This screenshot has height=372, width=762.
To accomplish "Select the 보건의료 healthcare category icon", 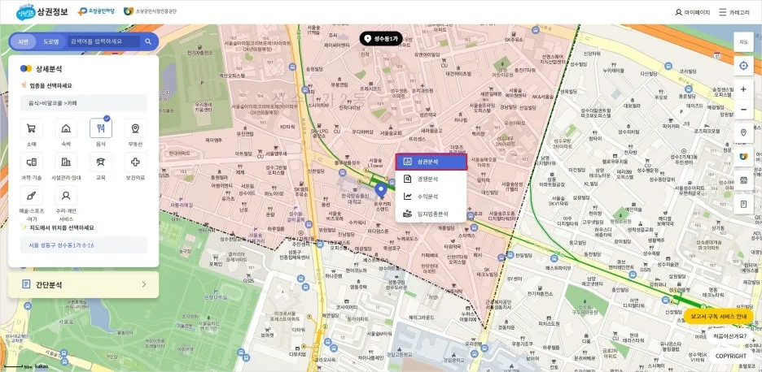I will 136,162.
